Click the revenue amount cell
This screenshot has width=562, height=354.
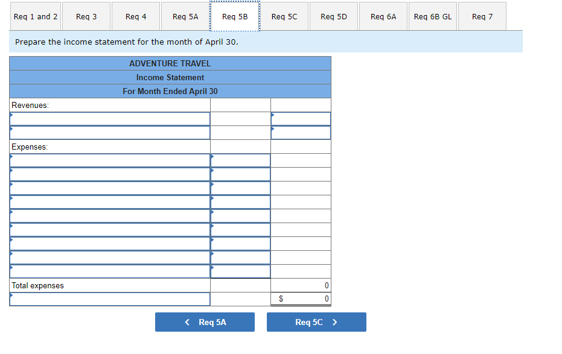tap(300, 118)
